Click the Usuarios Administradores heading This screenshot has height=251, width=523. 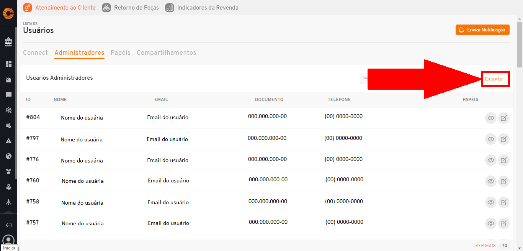click(59, 78)
